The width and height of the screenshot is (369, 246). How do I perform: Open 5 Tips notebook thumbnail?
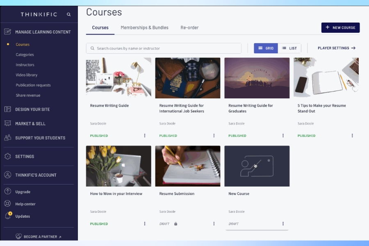pos(326,78)
